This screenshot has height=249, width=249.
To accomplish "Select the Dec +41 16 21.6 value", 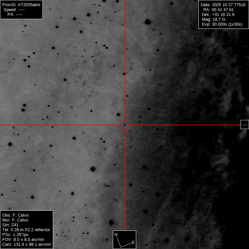I will click(223, 15).
